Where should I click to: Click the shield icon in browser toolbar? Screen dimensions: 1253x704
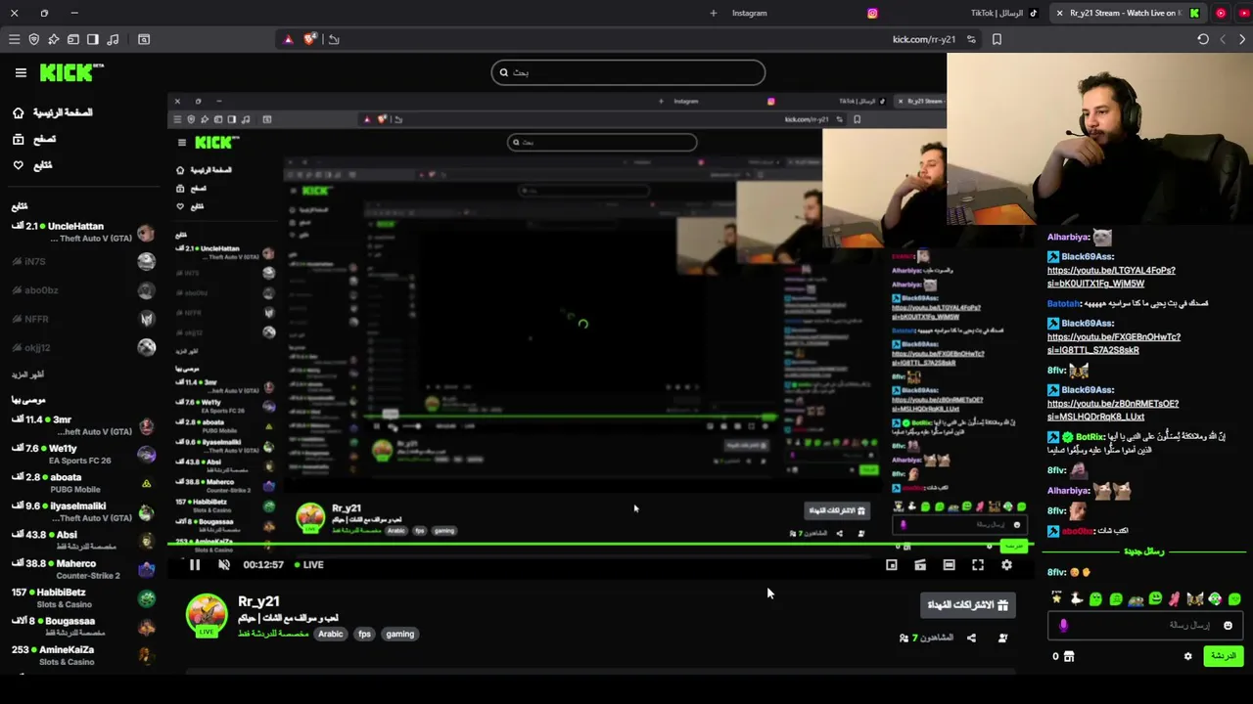click(34, 39)
